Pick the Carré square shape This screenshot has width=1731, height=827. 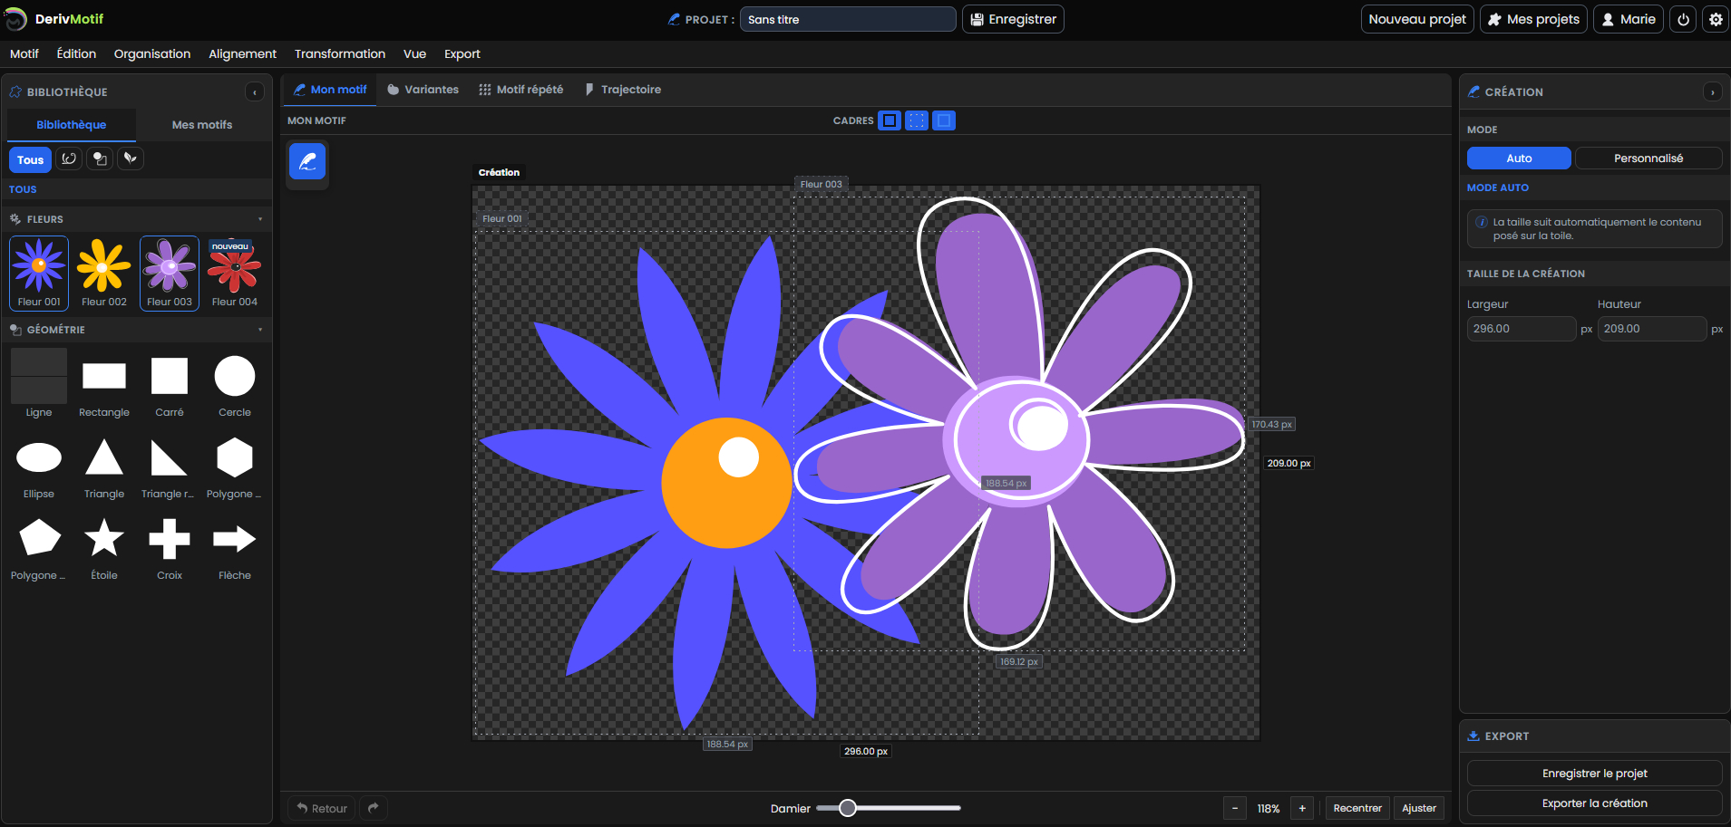point(170,385)
